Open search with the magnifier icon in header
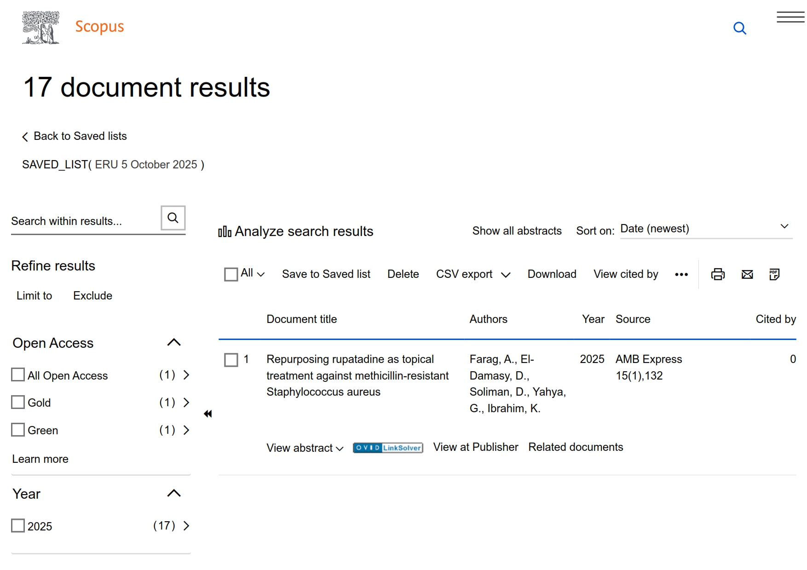This screenshot has height=570, width=807. (739, 29)
